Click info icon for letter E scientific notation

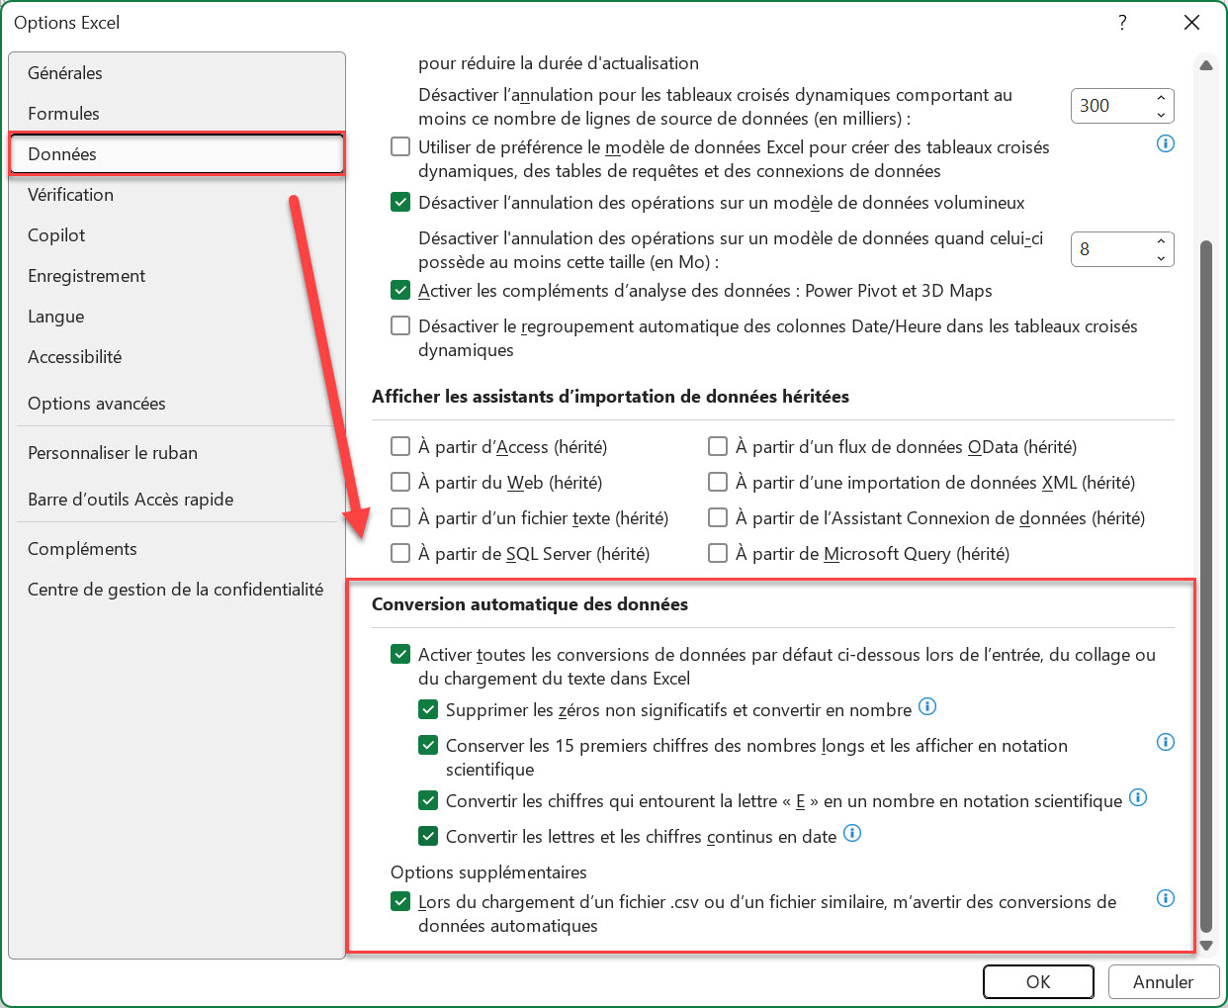pyautogui.click(x=1138, y=797)
